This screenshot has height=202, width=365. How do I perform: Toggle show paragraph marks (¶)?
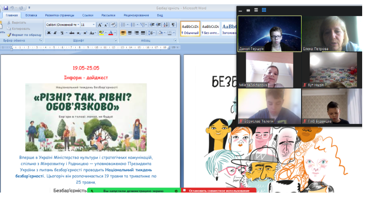(x=173, y=25)
